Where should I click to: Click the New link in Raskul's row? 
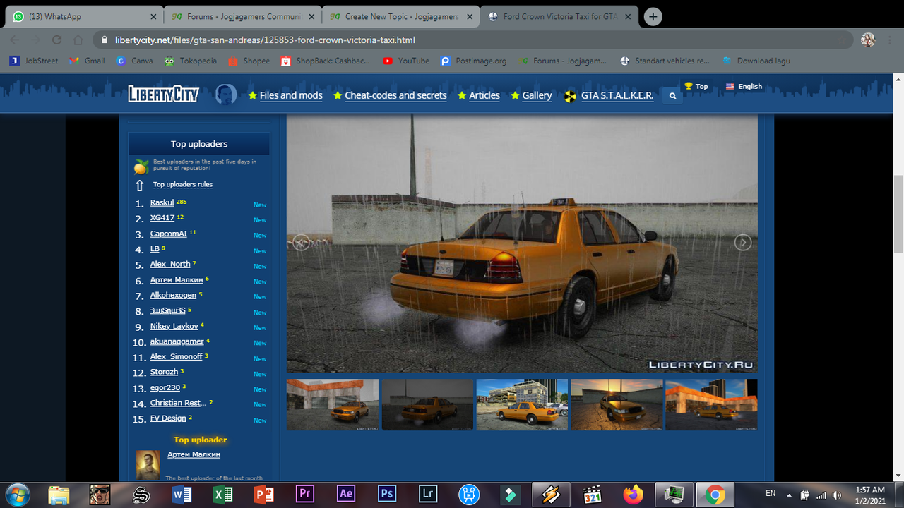tap(260, 205)
